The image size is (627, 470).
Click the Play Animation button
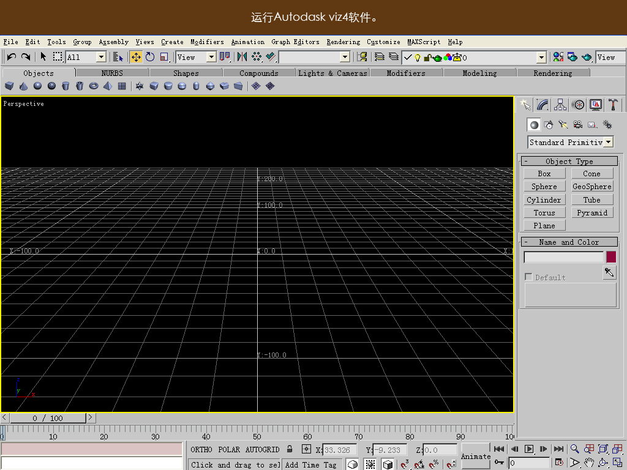(x=528, y=449)
